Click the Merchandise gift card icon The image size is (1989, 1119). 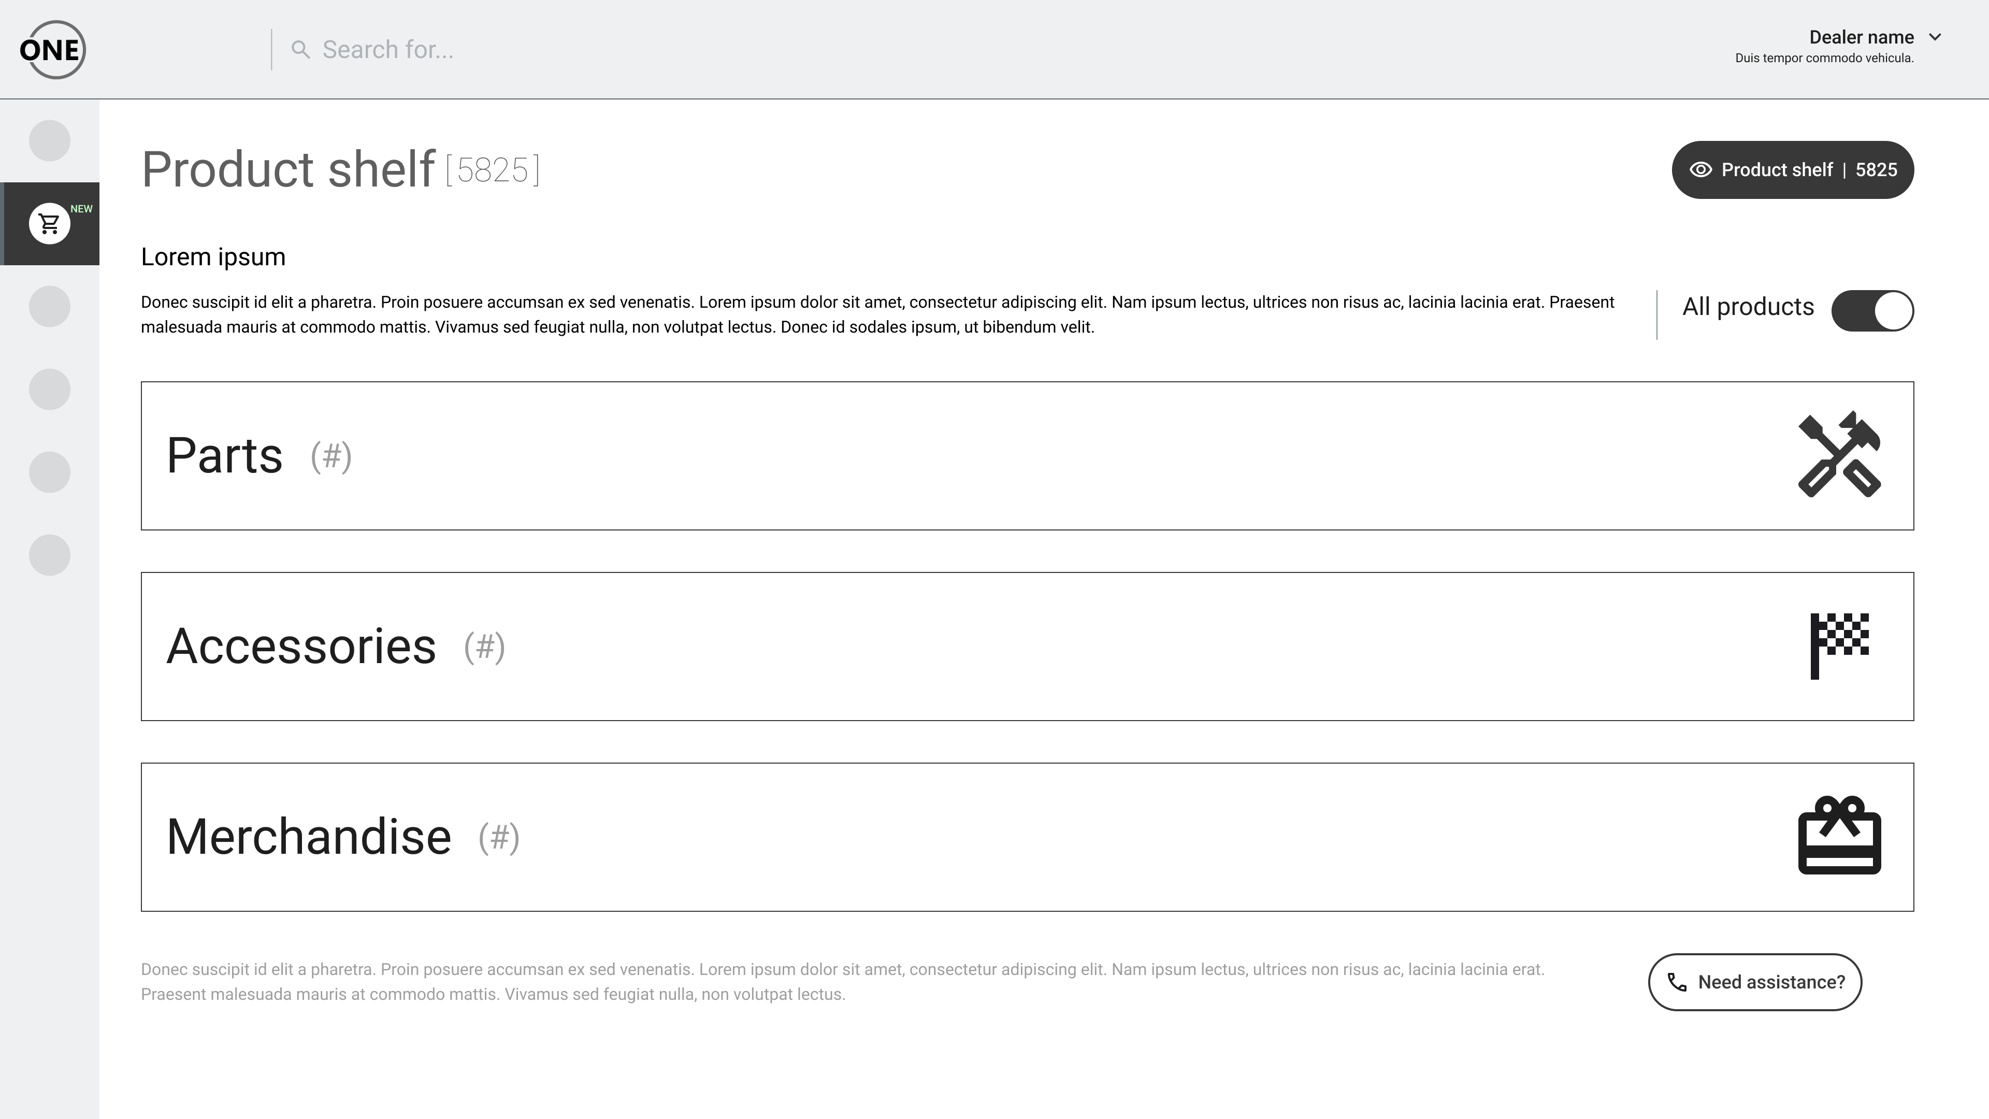(x=1839, y=836)
